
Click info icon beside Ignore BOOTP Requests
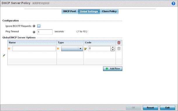click(x=34, y=26)
